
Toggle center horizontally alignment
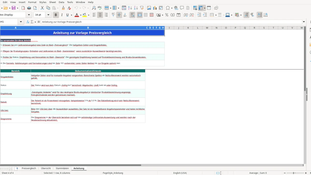tap(100, 15)
